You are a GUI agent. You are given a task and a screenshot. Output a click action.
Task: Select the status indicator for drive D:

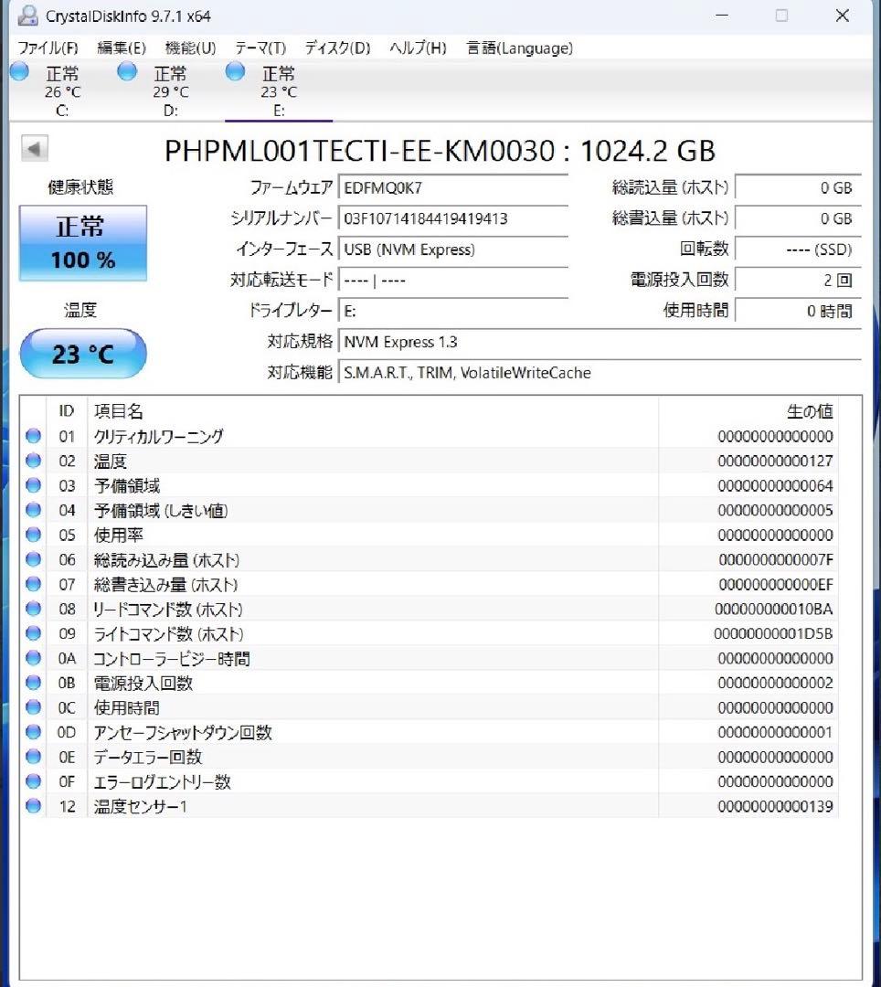pyautogui.click(x=127, y=71)
